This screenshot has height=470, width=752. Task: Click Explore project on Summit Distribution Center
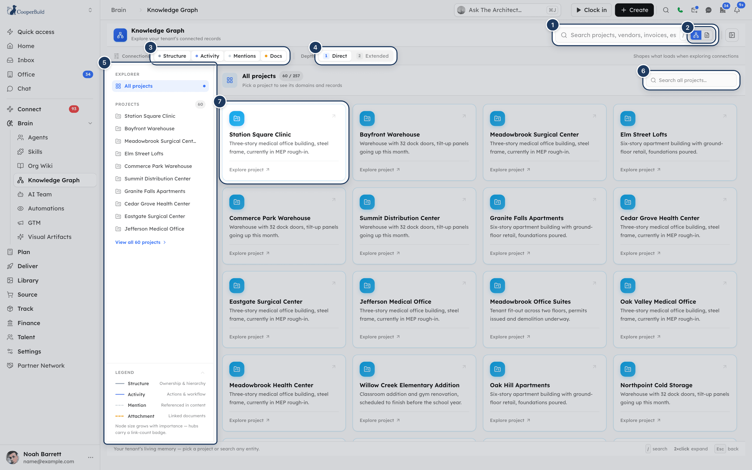click(x=380, y=253)
